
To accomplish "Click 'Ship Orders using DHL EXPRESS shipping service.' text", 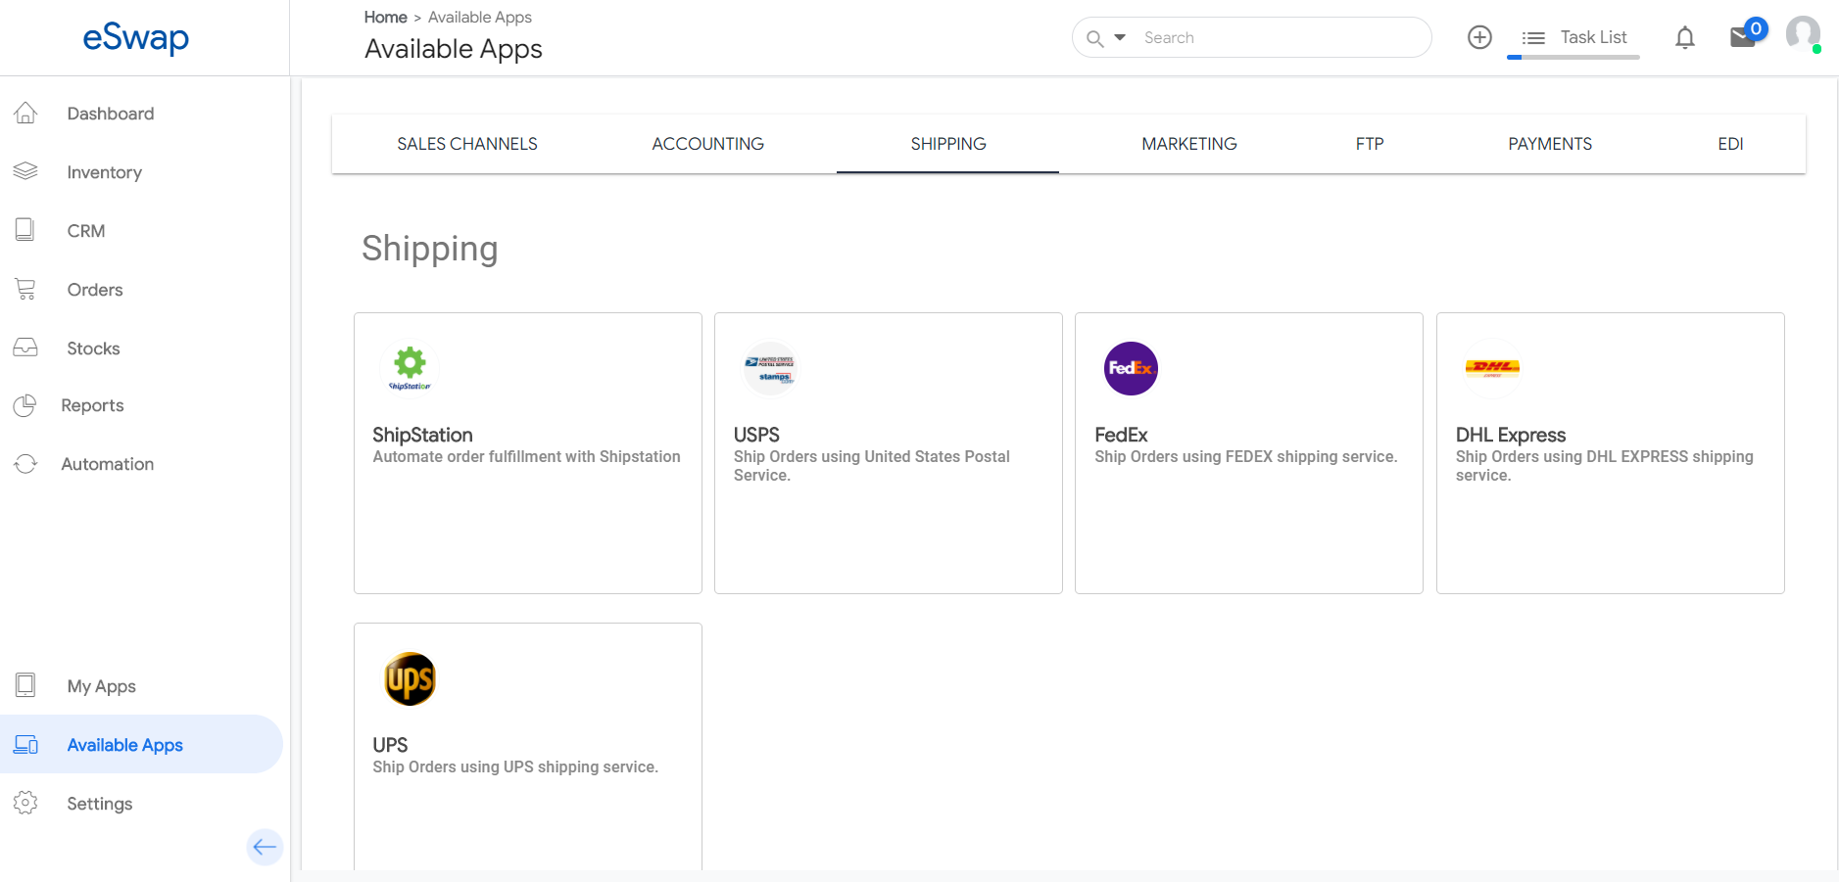I will [x=1605, y=466].
